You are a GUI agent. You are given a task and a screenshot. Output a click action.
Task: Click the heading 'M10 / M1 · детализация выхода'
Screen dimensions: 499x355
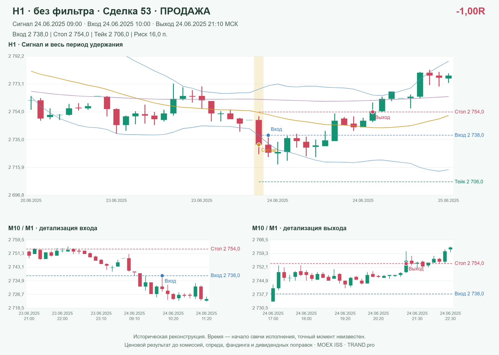coord(299,228)
